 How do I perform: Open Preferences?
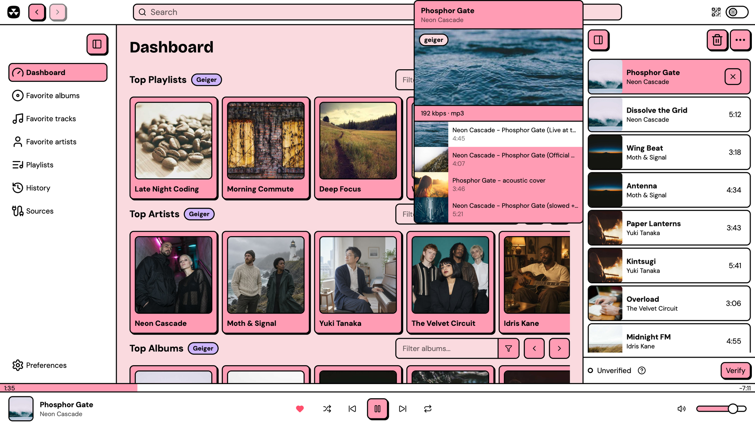tap(58, 365)
